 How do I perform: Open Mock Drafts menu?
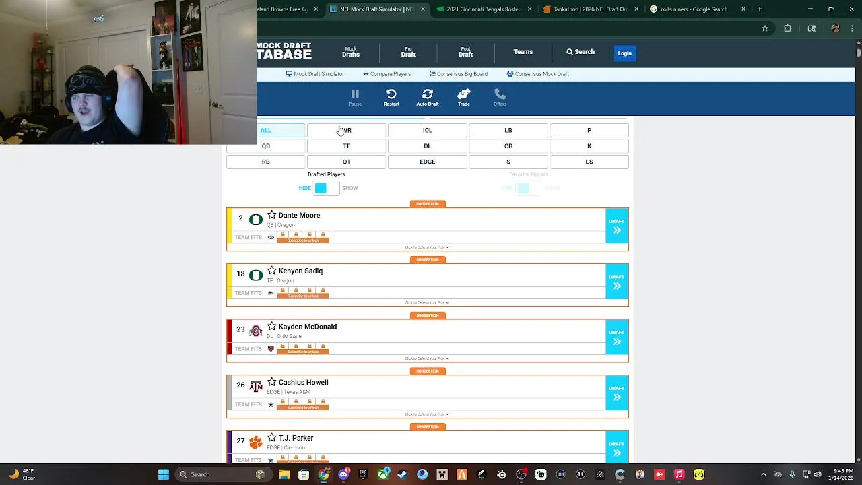351,52
